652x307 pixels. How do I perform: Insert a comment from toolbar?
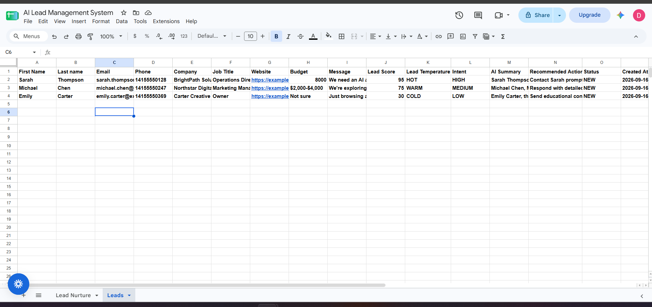click(451, 36)
